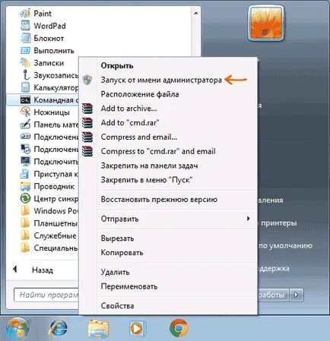
Task: Click the Windows Start orb button
Action: [17, 328]
